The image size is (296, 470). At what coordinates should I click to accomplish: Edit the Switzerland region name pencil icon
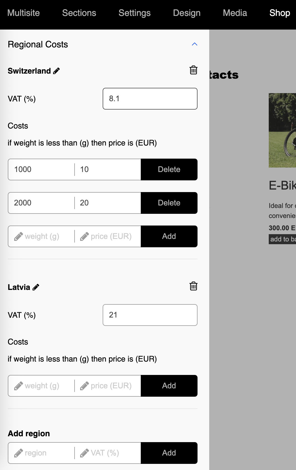point(56,71)
